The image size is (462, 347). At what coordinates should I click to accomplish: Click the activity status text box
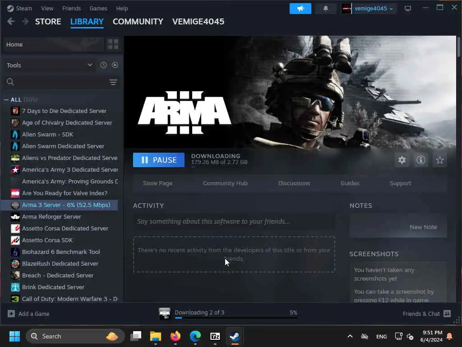pyautogui.click(x=234, y=221)
